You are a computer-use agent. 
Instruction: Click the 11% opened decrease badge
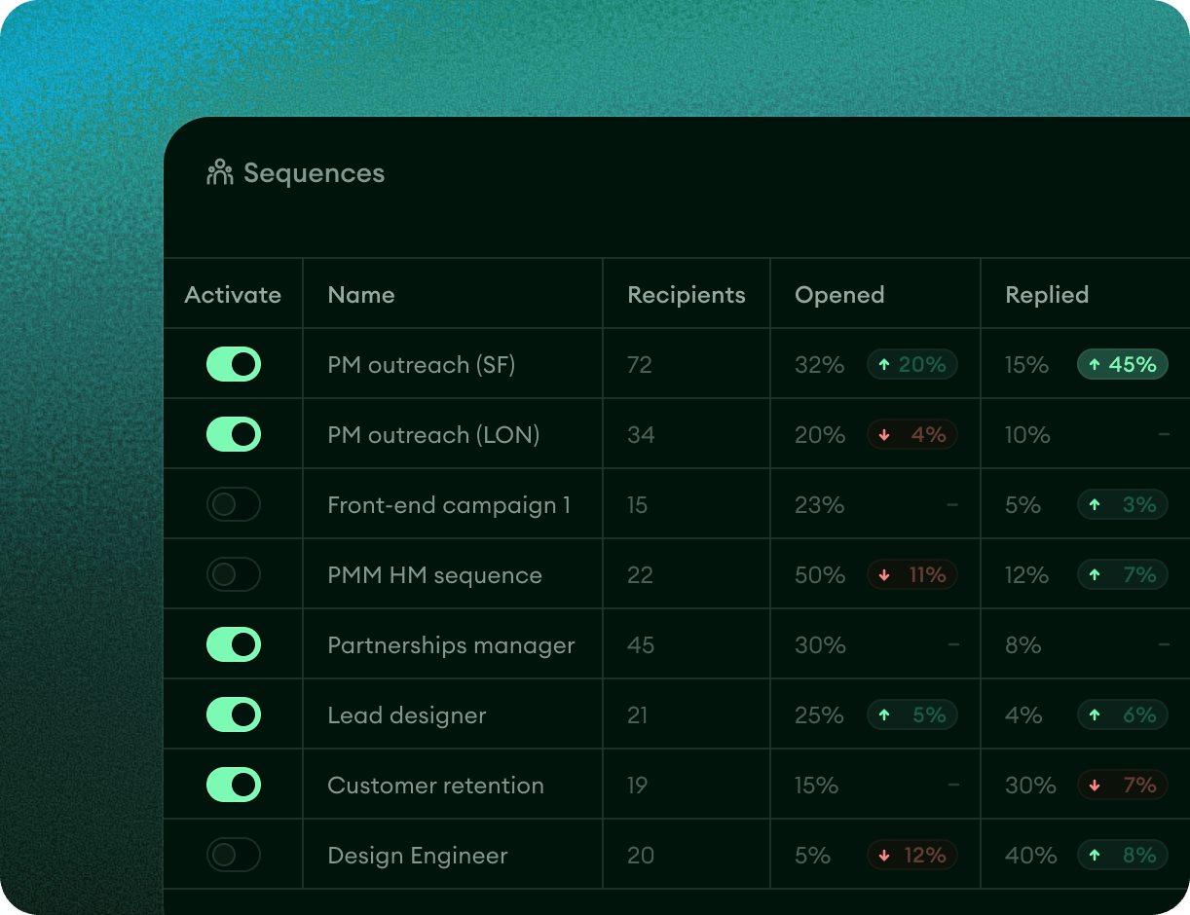pyautogui.click(x=912, y=574)
